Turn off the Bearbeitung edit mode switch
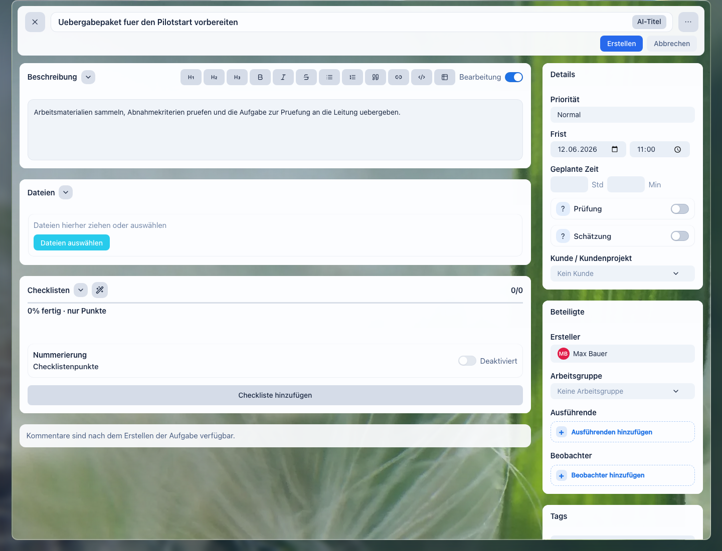This screenshot has width=722, height=551. (514, 77)
